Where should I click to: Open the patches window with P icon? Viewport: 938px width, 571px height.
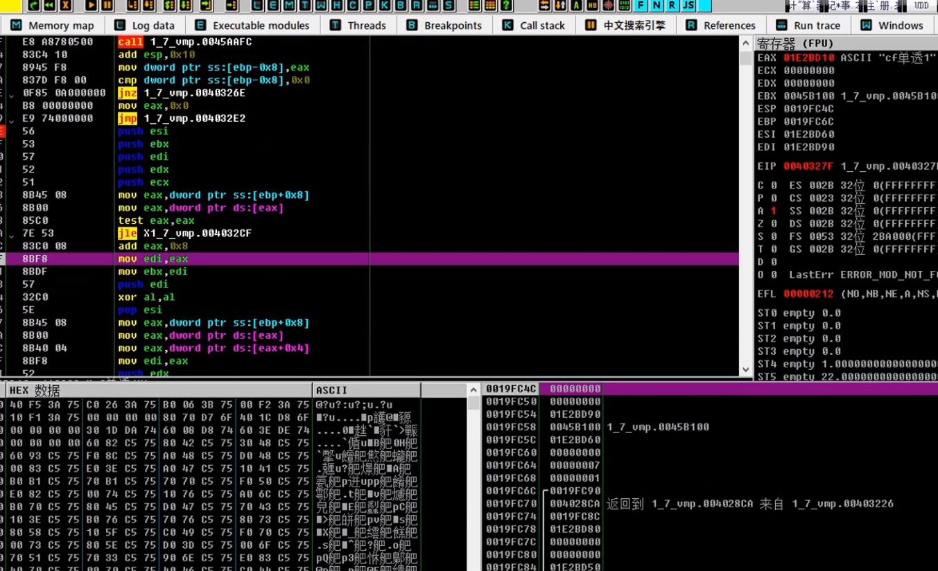pyautogui.click(x=369, y=6)
